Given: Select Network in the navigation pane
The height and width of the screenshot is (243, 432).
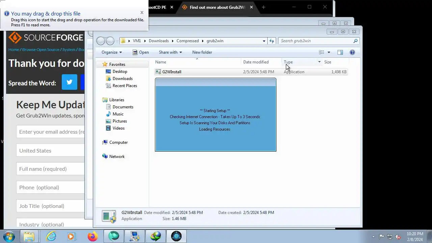Looking at the screenshot, I should click(x=117, y=157).
